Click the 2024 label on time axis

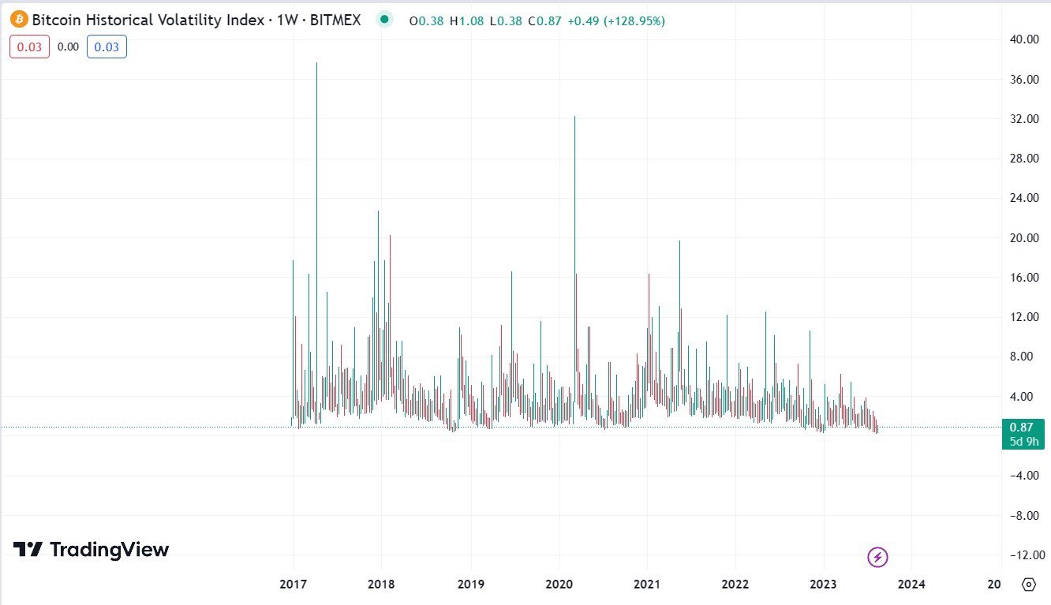pyautogui.click(x=911, y=584)
